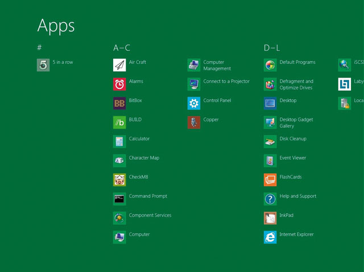Image resolution: width=364 pixels, height=272 pixels.
Task: Open Local Security Policy server icon
Action: 345,103
